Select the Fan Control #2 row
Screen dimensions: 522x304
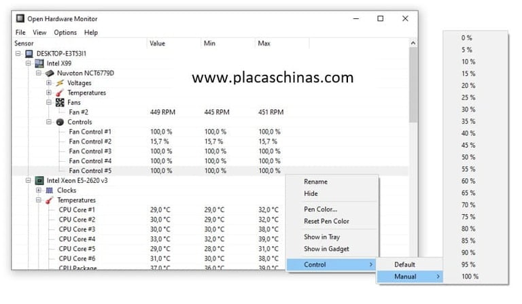click(x=211, y=141)
